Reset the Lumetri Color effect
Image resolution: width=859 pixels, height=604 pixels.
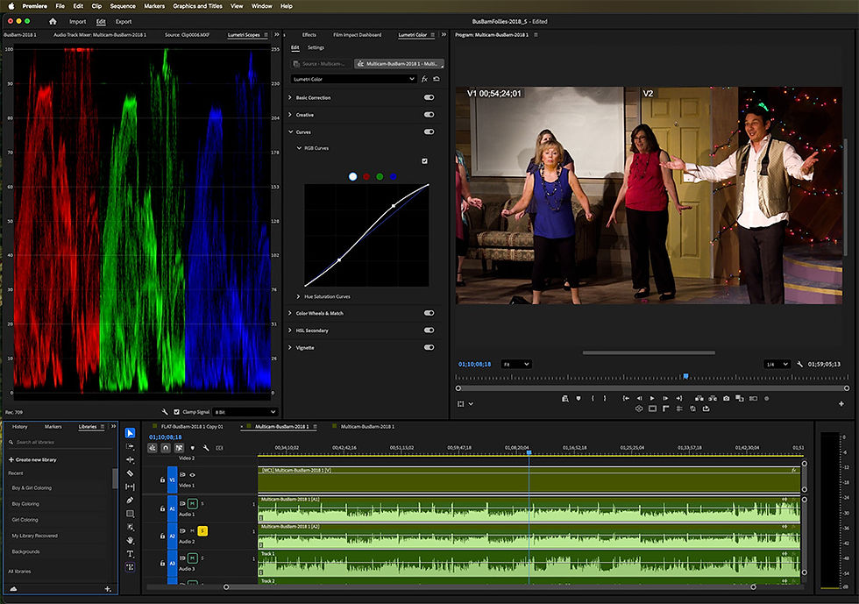[x=437, y=79]
